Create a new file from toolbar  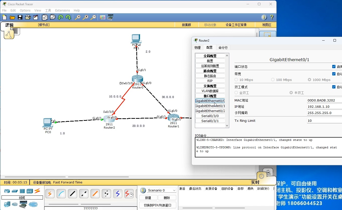(x=5, y=17)
